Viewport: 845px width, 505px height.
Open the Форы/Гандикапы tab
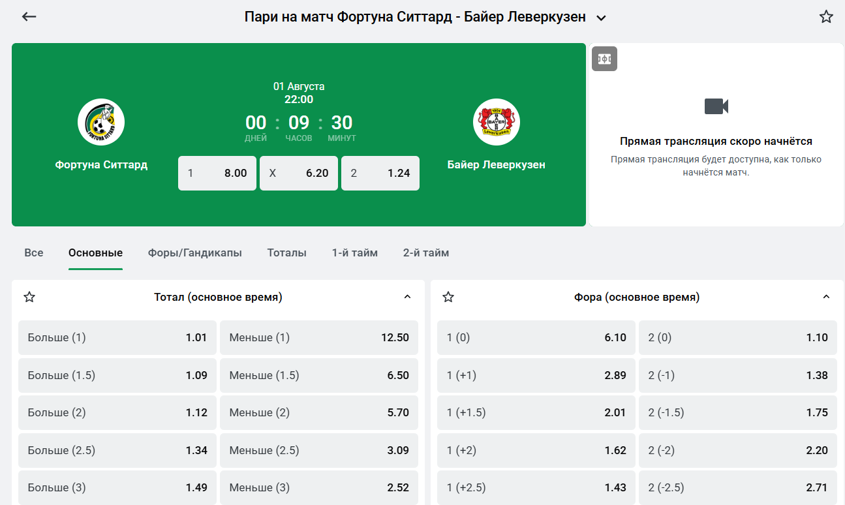point(195,252)
